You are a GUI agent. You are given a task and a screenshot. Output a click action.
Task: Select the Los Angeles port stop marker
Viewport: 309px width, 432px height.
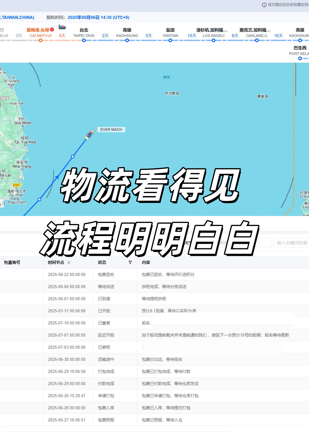click(x=213, y=40)
